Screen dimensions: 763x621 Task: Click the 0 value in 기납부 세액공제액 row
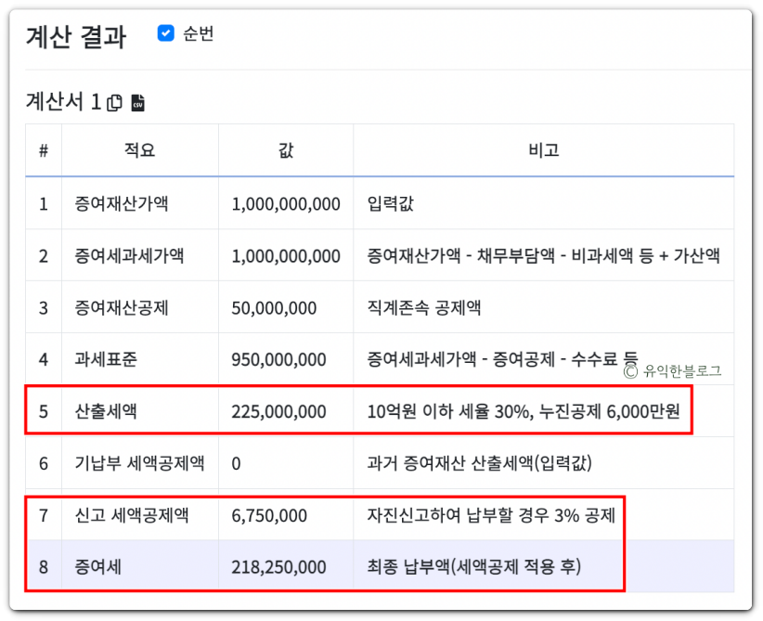[236, 463]
